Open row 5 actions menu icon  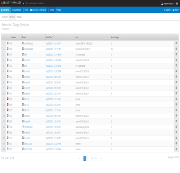(176, 65)
